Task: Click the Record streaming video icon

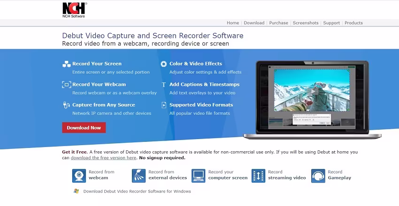Action: [x=258, y=176]
